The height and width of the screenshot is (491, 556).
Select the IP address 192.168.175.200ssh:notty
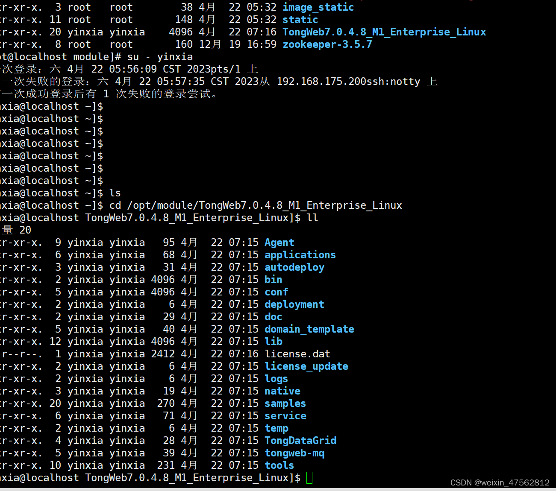click(348, 82)
